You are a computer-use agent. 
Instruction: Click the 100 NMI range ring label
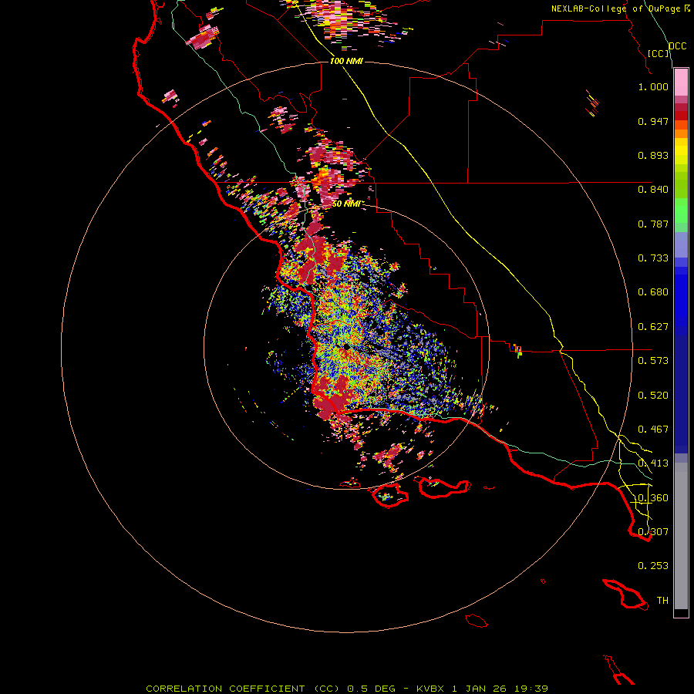[x=346, y=61]
